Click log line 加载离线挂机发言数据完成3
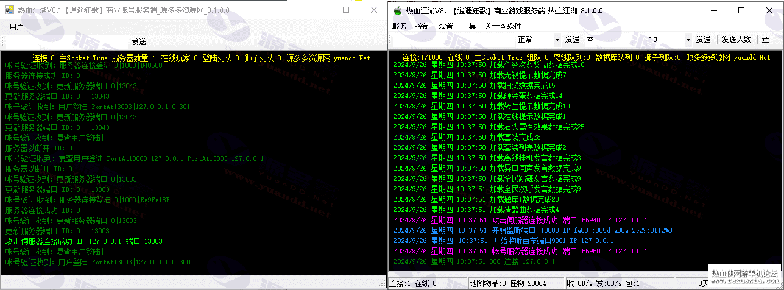 tap(487, 158)
